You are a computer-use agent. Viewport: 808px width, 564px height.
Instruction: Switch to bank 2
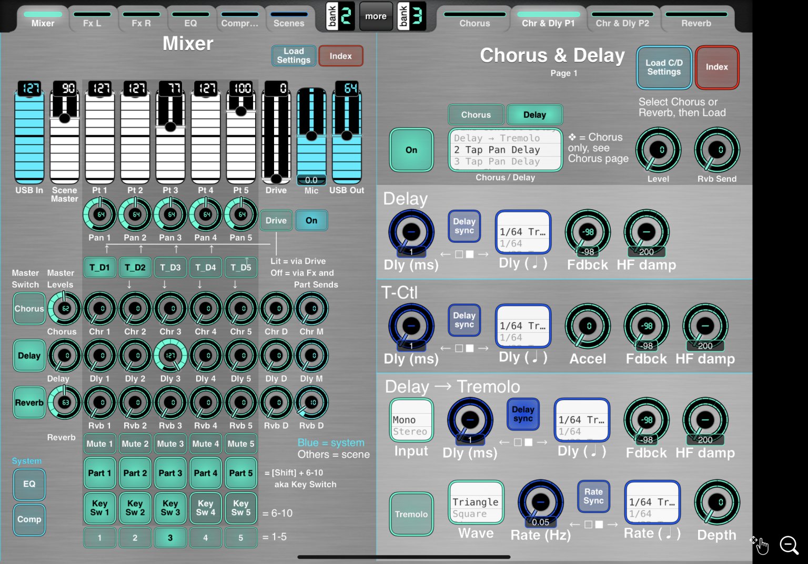coord(340,16)
